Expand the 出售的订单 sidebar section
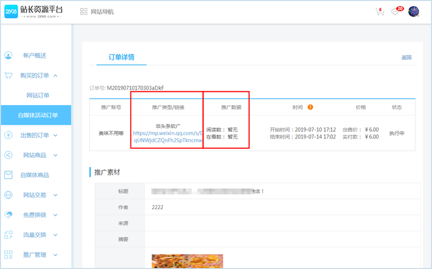The height and width of the screenshot is (269, 432). [55, 135]
